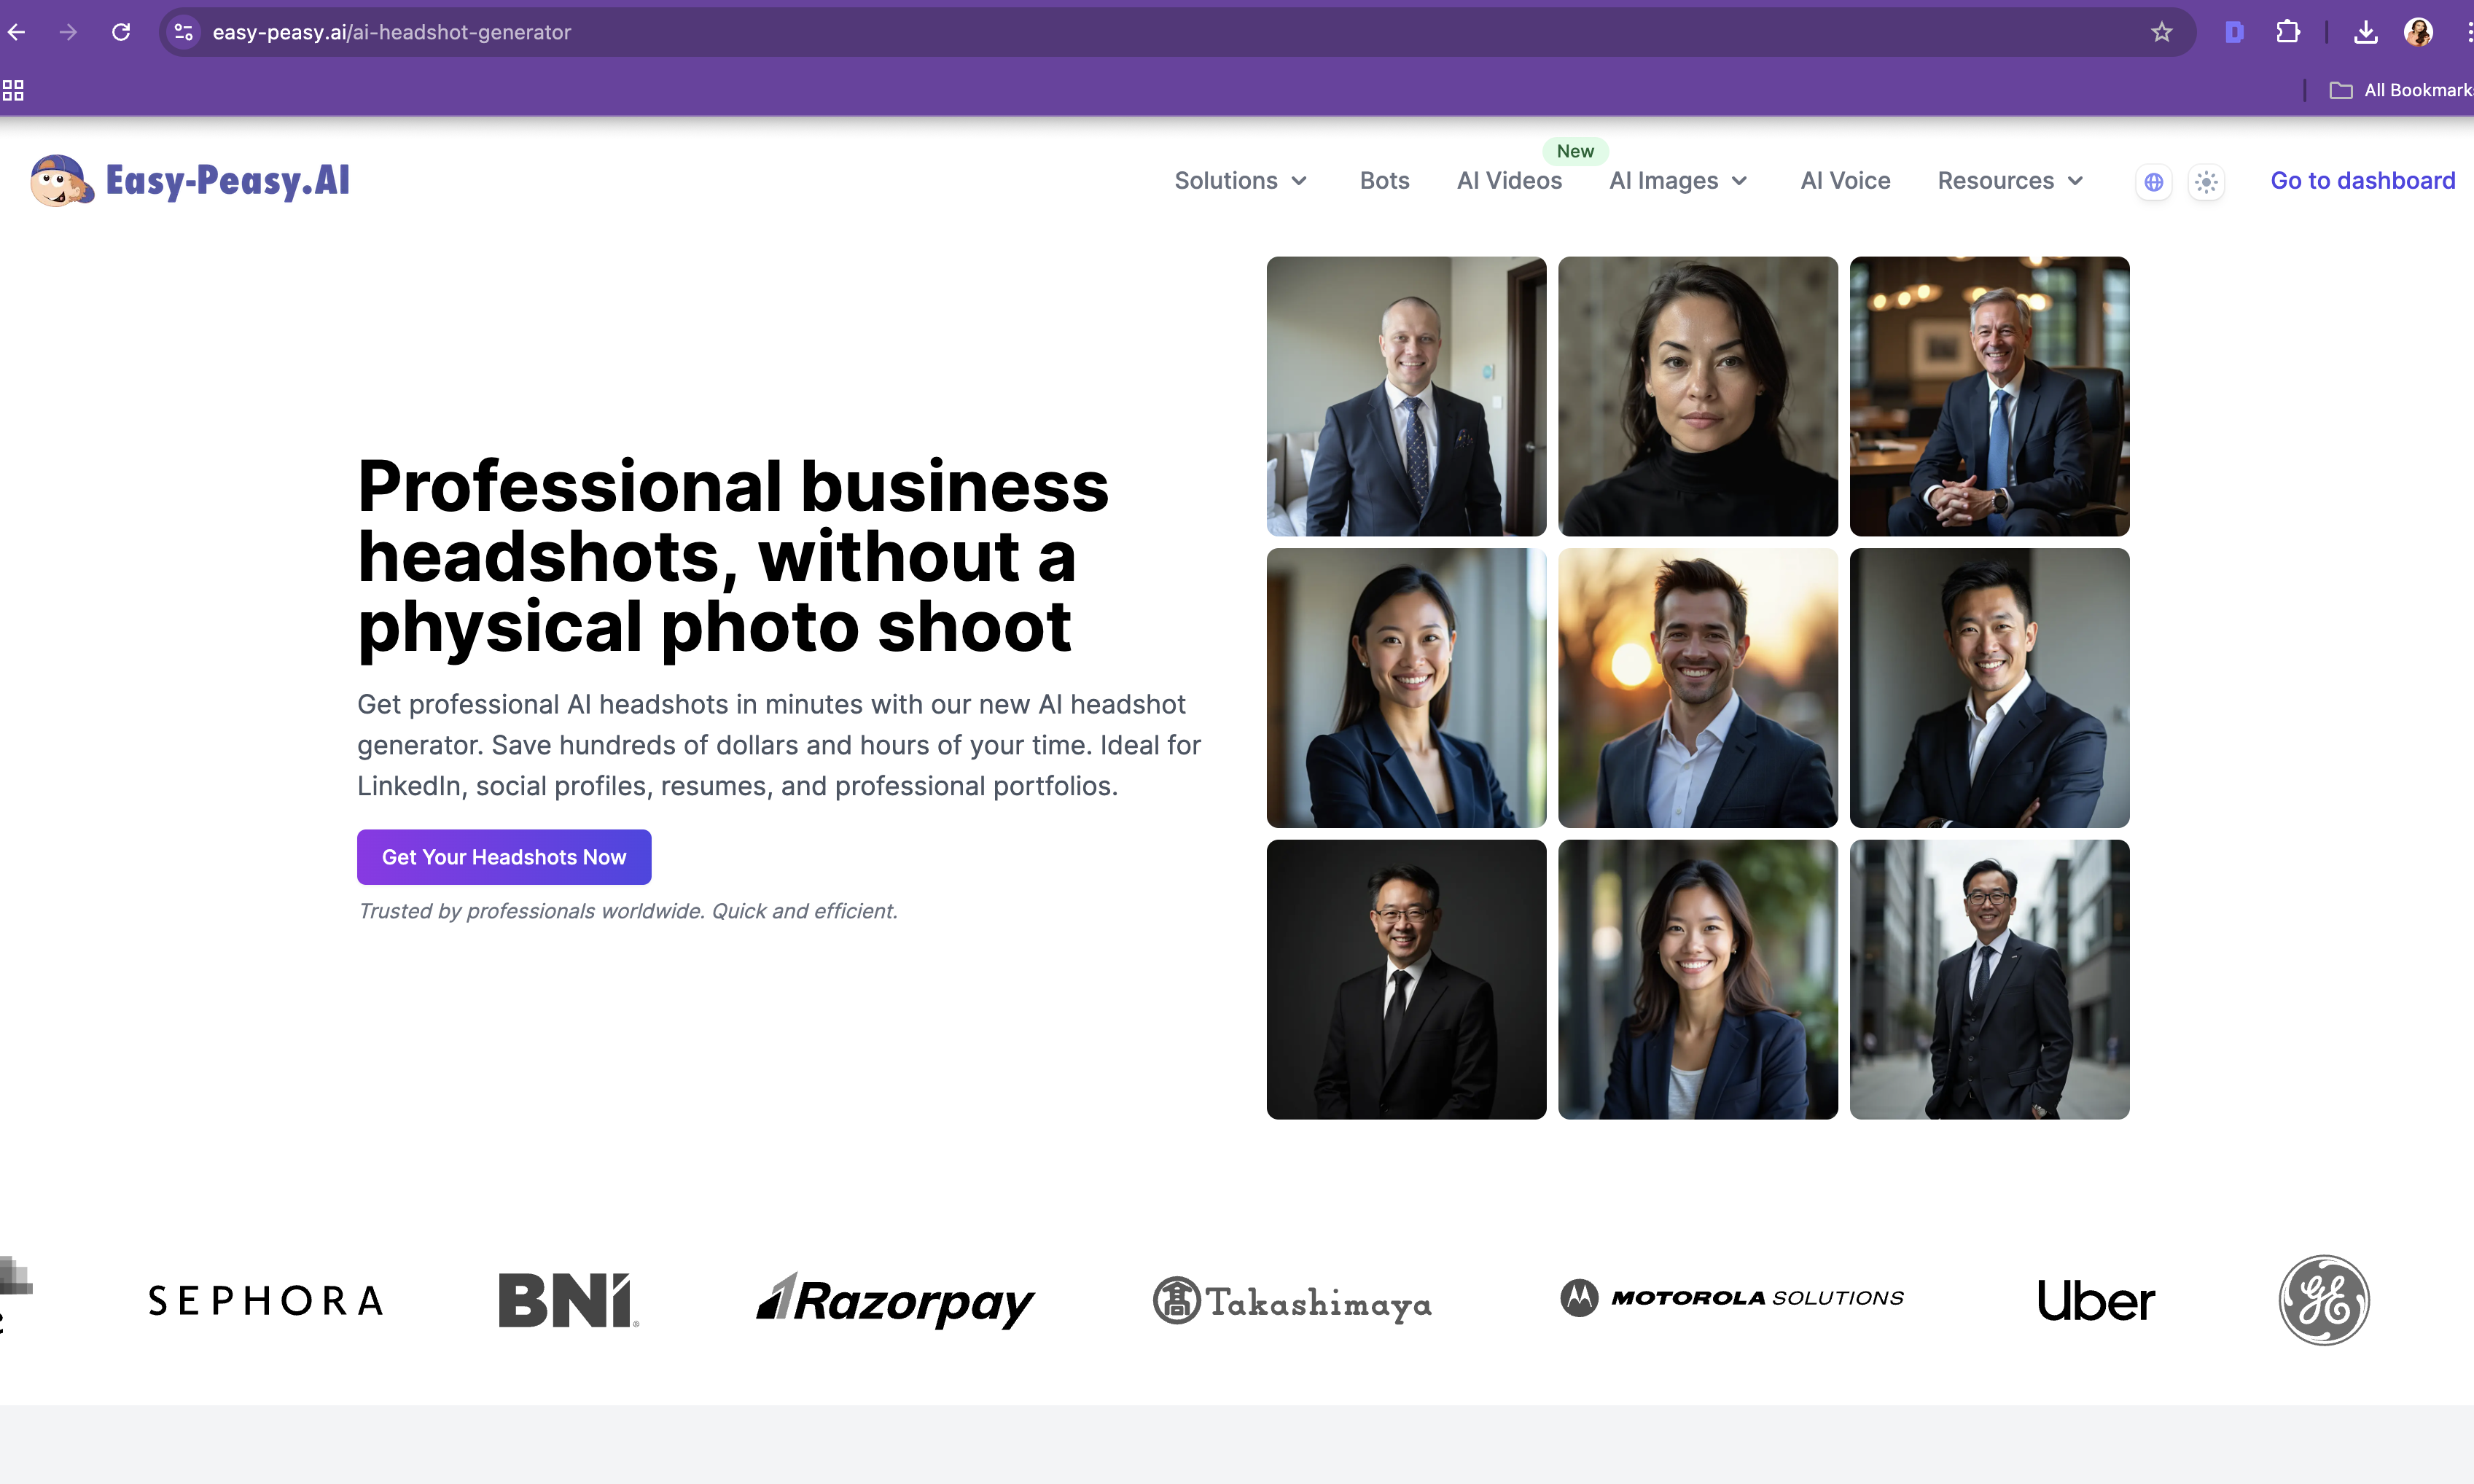The width and height of the screenshot is (2474, 1484).
Task: Click Get Your Headshots Now button
Action: 503,857
